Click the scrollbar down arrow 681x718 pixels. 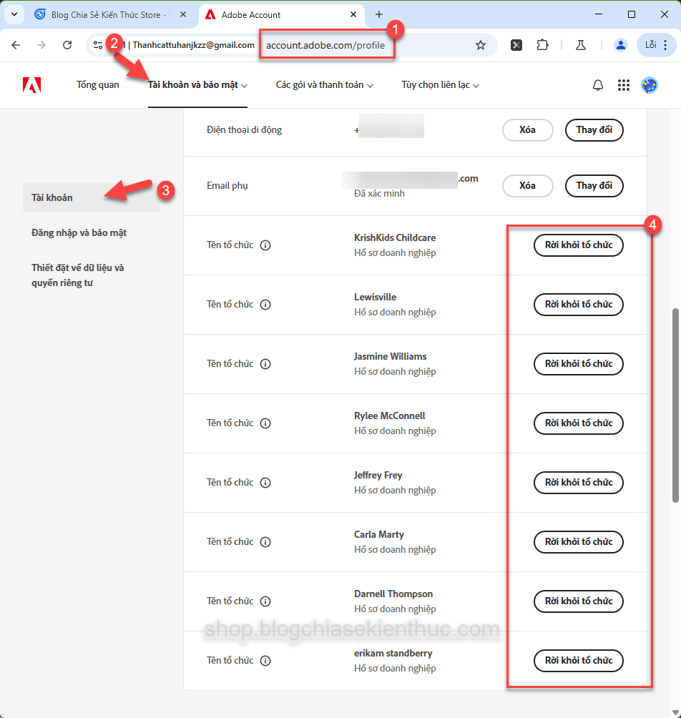(x=675, y=712)
